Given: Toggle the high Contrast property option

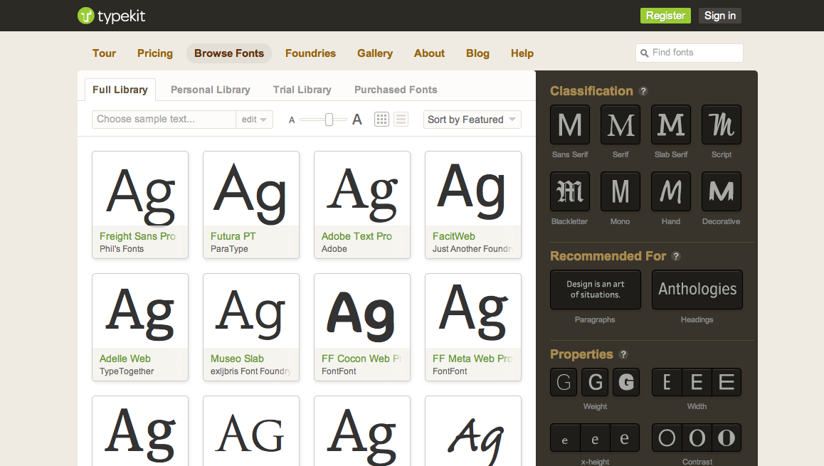Looking at the screenshot, I should tap(727, 438).
